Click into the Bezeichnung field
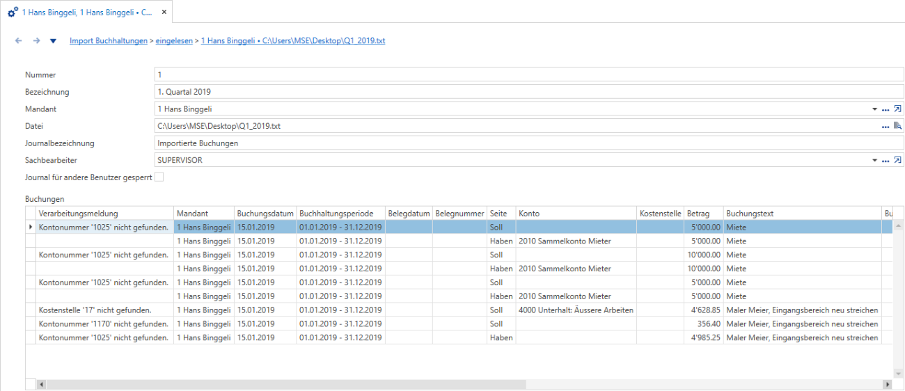Viewport: 905px width, 391px height. [529, 91]
